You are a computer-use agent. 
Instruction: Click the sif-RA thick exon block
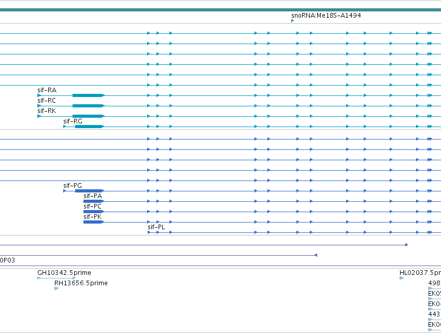pyautogui.click(x=88, y=95)
